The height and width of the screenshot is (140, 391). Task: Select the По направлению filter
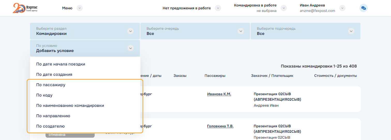pos(53,116)
